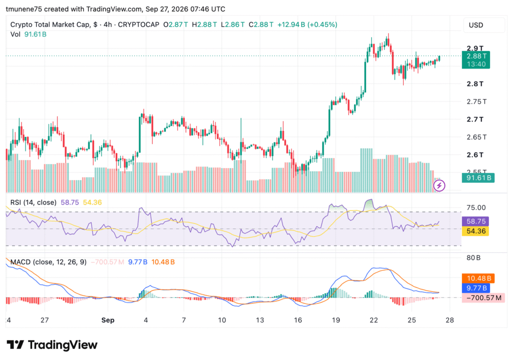Click the Sep label on time axis
Viewport: 513px width, 362px height.
[108, 320]
